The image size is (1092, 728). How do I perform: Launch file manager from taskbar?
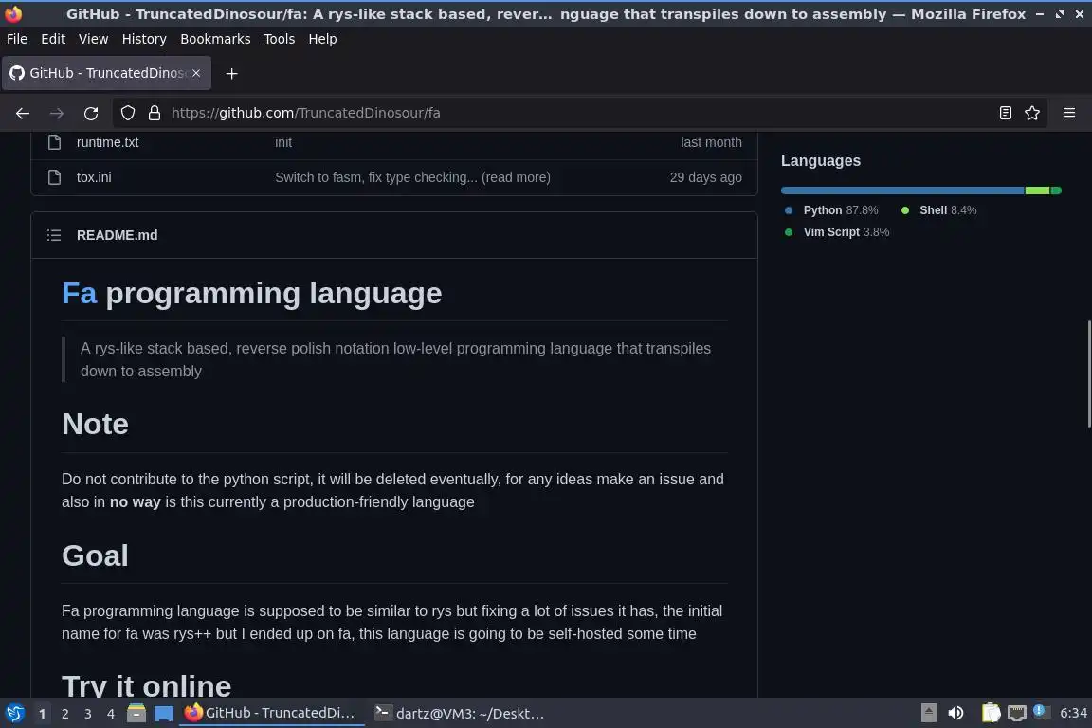(x=136, y=714)
